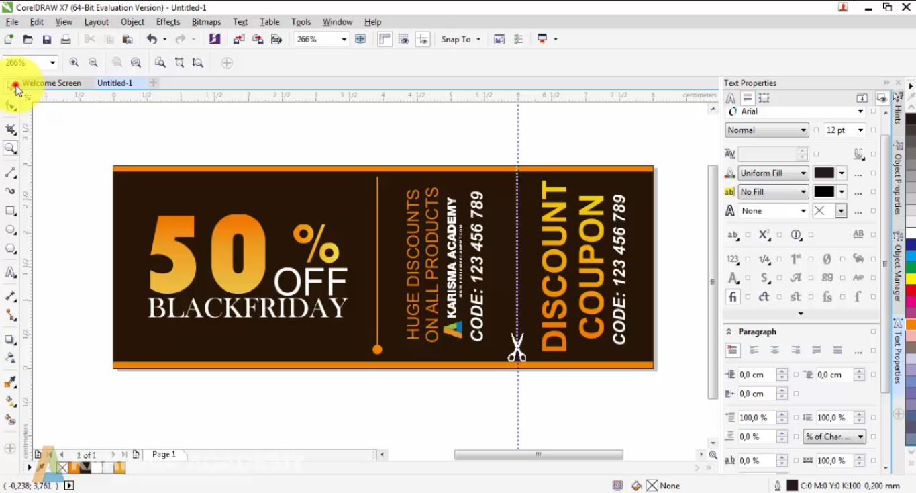Click the Export icon

coord(258,40)
